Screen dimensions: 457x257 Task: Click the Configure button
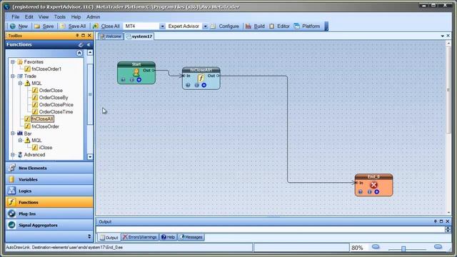[225, 26]
